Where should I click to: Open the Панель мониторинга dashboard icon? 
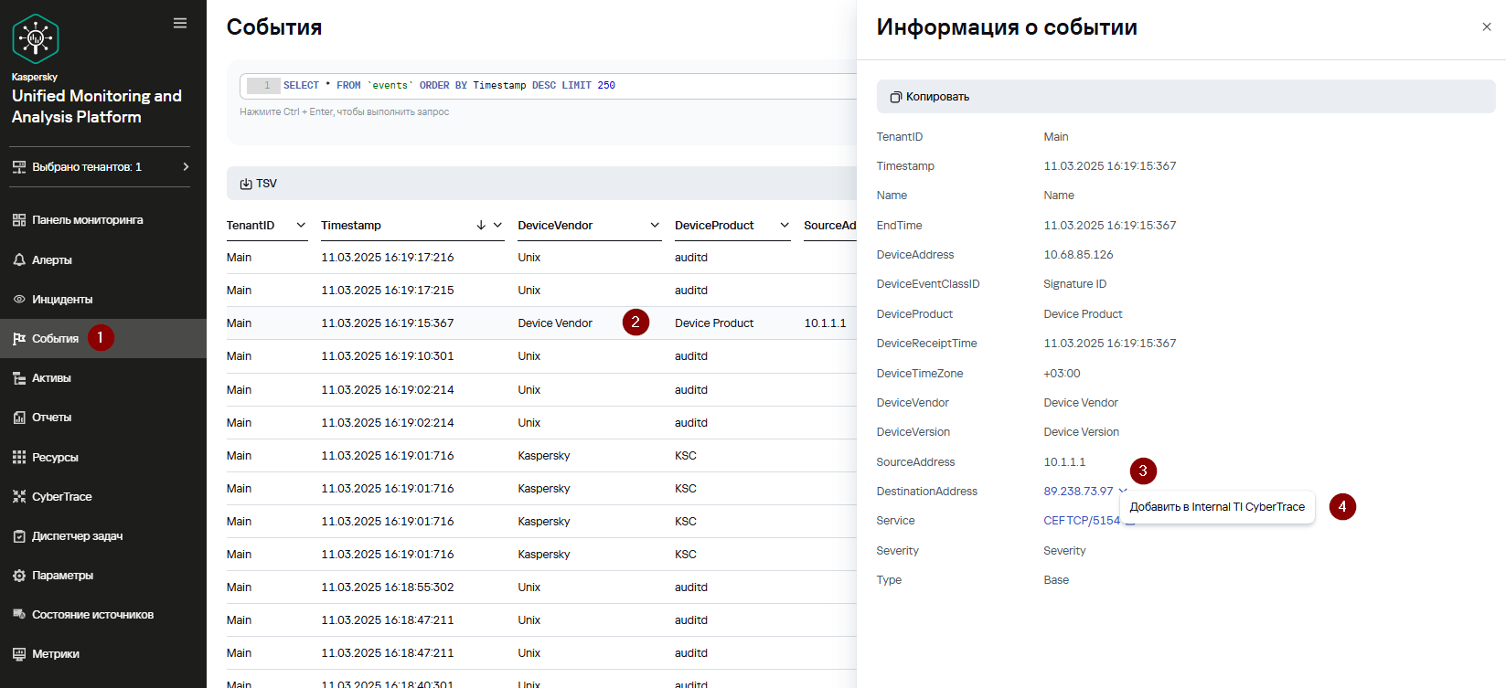coord(19,220)
